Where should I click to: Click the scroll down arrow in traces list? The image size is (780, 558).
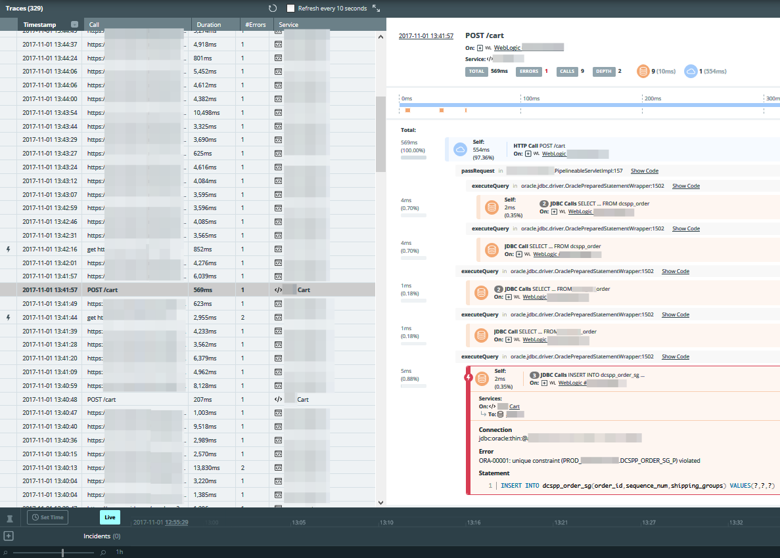pos(380,502)
